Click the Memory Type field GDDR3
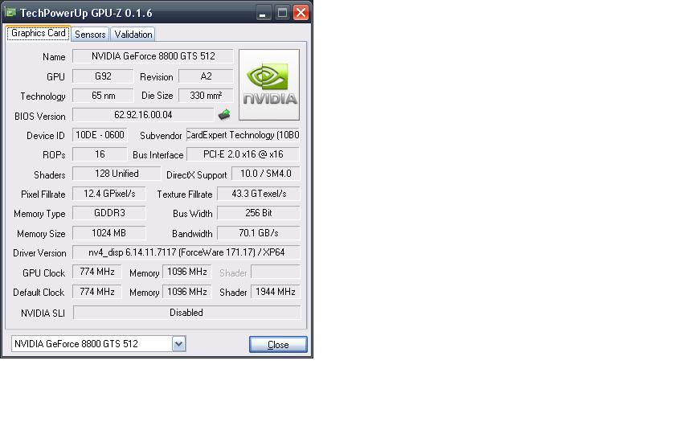Image resolution: width=675 pixels, height=422 pixels. pyautogui.click(x=109, y=213)
